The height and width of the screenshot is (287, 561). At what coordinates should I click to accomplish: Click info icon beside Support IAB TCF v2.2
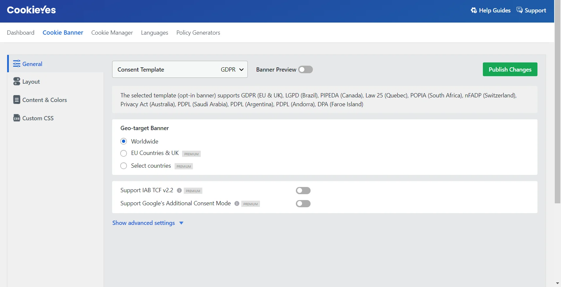point(179,191)
